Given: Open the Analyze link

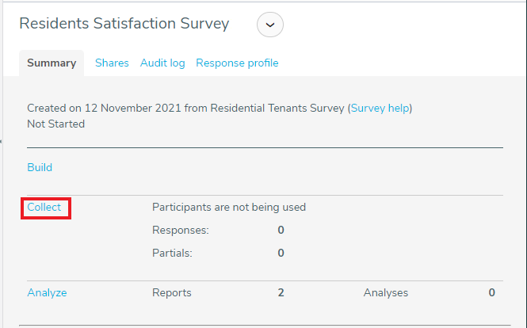Looking at the screenshot, I should 47,292.
